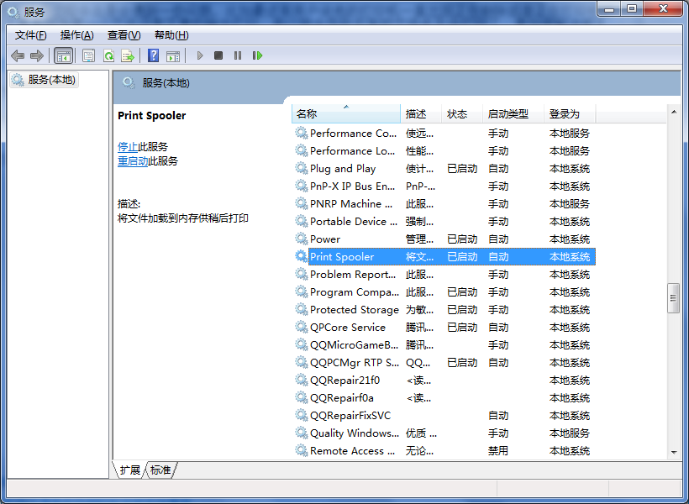Viewport: 689px width, 504px height.
Task: Click the 服务 window title bar icon
Action: point(13,13)
